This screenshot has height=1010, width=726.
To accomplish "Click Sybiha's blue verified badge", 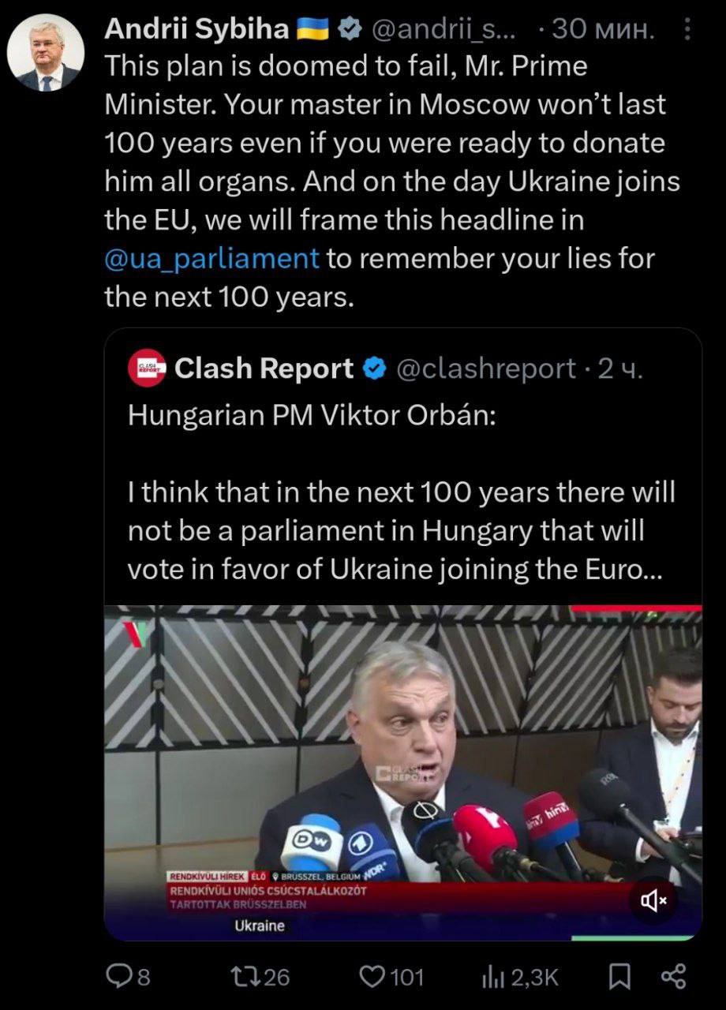I will (x=348, y=30).
